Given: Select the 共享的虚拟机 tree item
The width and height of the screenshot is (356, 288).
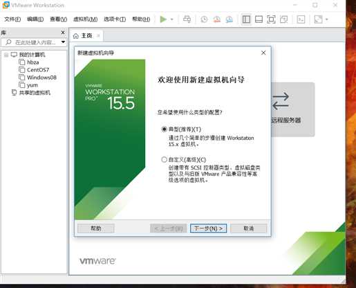Looking at the screenshot, I should tap(35, 93).
